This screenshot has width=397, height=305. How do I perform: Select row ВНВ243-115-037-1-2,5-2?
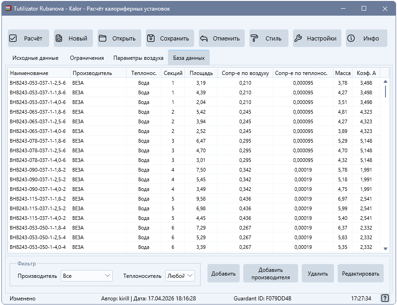tap(194, 208)
